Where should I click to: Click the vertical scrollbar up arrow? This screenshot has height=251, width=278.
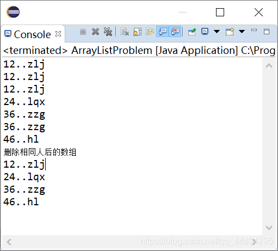269,66
